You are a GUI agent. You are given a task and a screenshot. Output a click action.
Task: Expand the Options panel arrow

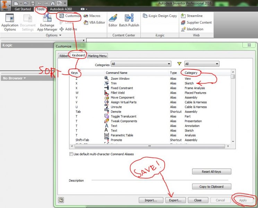tap(60, 35)
